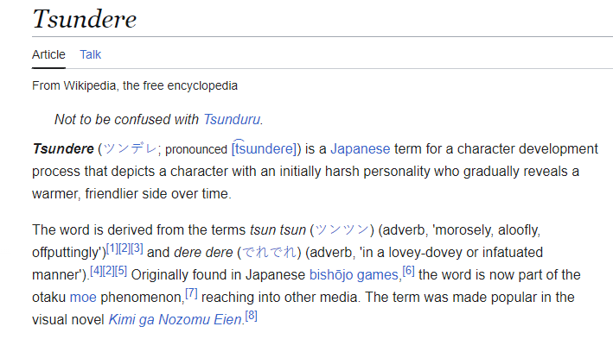Screen dimensions: 613x358
Task: Jump to citation [5] after manner
Action: (121, 271)
